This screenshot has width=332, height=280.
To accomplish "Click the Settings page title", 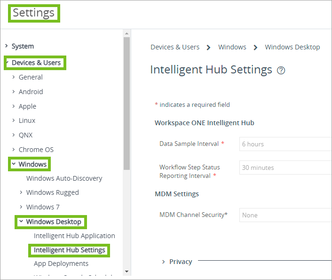I will click(34, 13).
